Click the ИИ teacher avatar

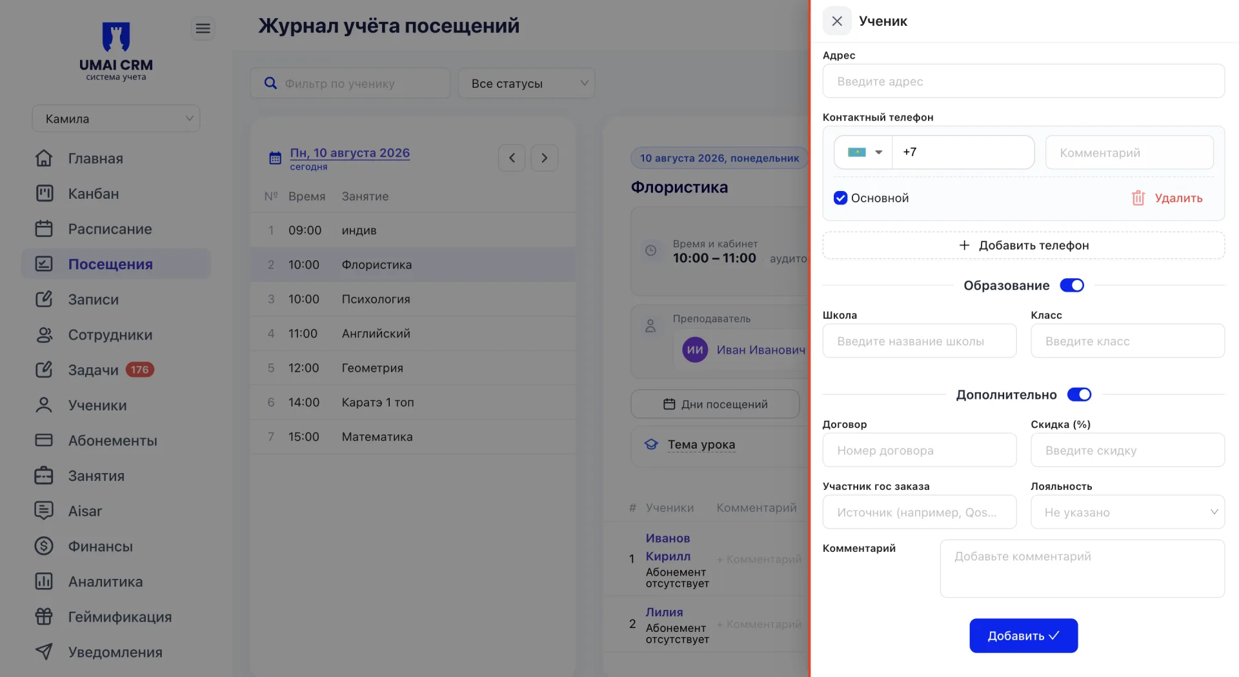pos(695,350)
